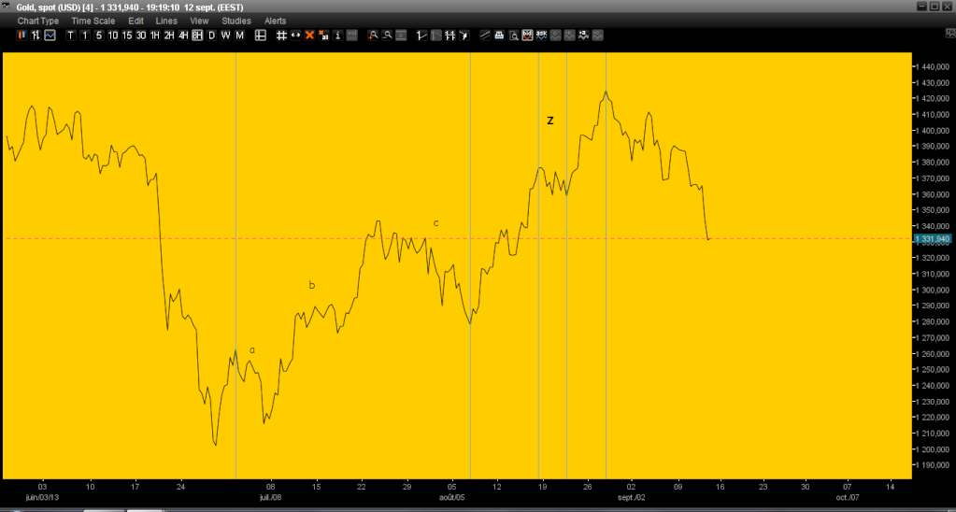
Task: Zoom out with the magnifier minus icon
Action: [x=387, y=36]
